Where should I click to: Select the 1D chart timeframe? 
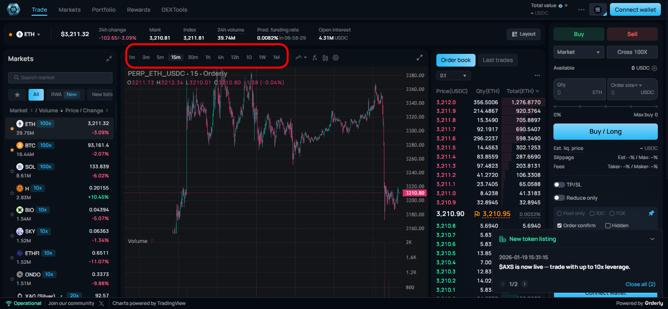click(249, 57)
